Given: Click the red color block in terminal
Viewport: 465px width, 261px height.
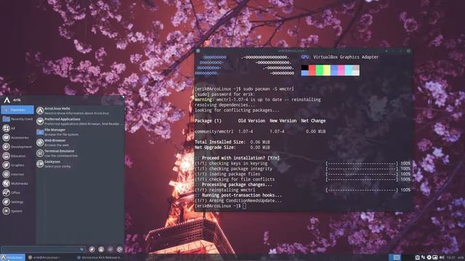Looking at the screenshot, I should point(312,70).
